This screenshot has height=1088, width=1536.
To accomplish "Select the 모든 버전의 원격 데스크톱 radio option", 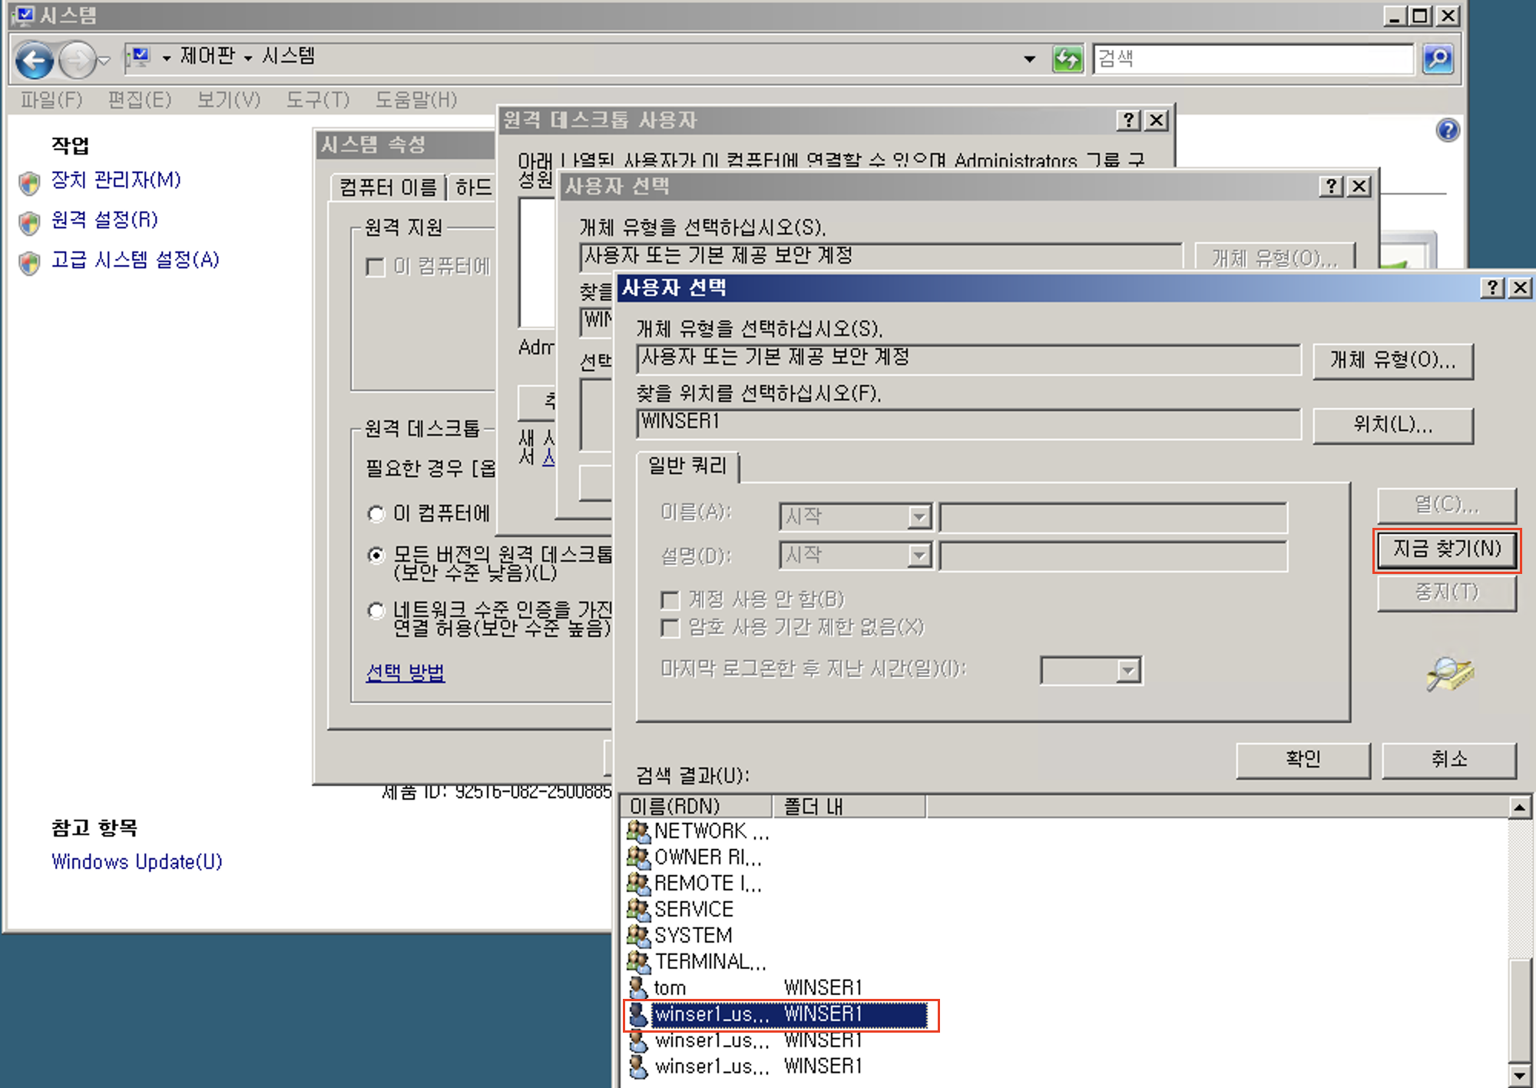I will click(376, 555).
